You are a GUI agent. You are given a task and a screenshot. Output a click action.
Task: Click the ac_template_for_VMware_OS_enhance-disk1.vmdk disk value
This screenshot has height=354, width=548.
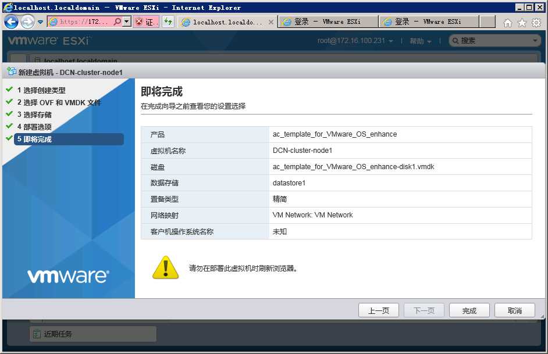click(353, 167)
